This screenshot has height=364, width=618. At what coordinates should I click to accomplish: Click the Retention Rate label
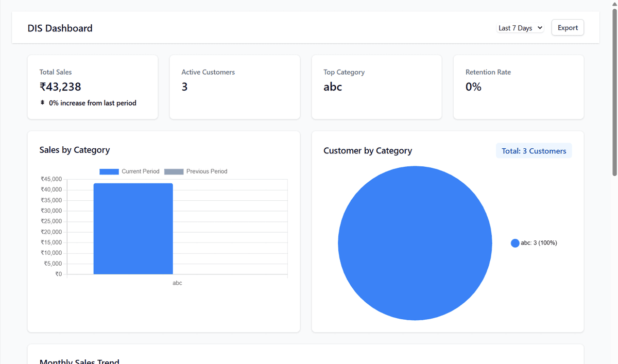488,72
